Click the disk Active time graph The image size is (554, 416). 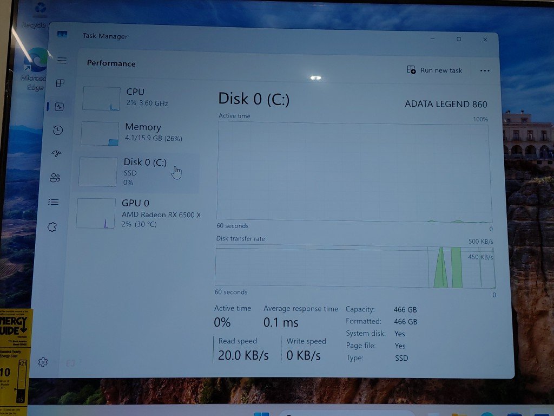[x=353, y=171]
